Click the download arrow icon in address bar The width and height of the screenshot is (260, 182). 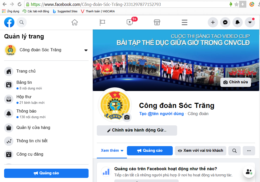[x=242, y=4]
